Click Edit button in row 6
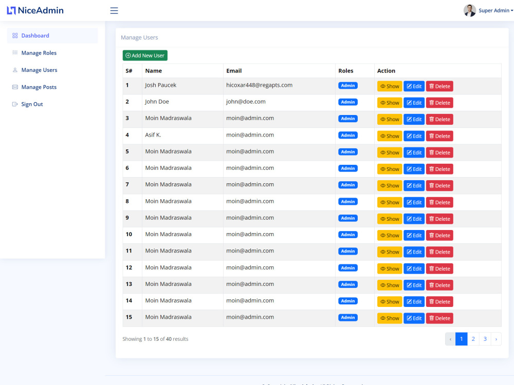The image size is (514, 385). pos(414,169)
